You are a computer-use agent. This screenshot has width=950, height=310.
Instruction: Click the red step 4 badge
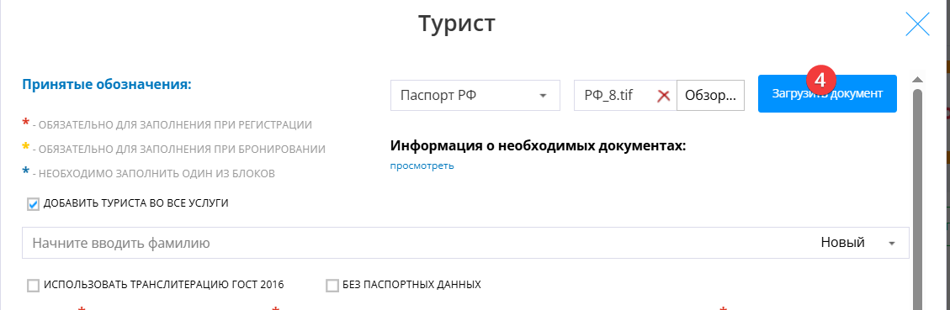(821, 79)
